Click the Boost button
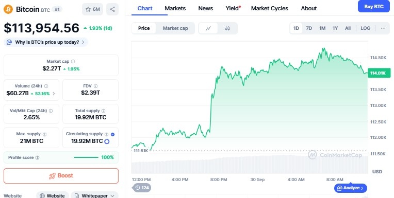The width and height of the screenshot is (394, 198). [x=61, y=176]
